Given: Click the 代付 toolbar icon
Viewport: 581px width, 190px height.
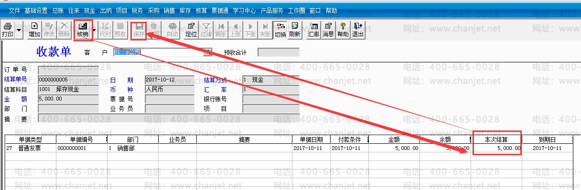Looking at the screenshot, I should [106, 30].
